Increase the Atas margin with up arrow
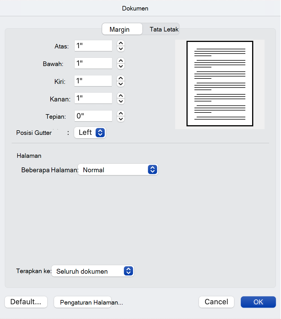This screenshot has width=281, height=319. [x=121, y=43]
